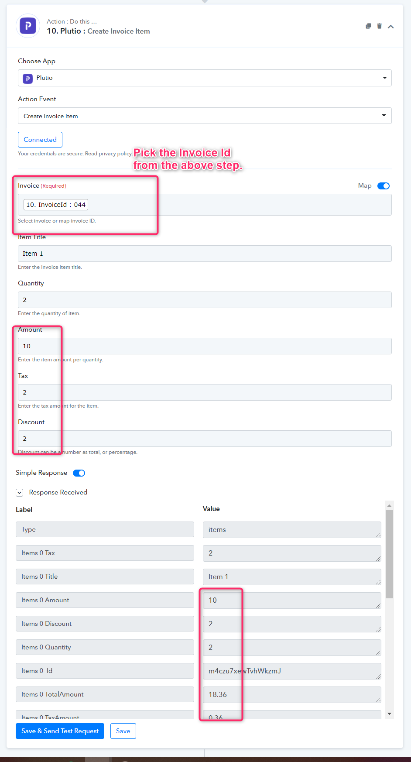Open the Action Event dropdown

click(205, 116)
